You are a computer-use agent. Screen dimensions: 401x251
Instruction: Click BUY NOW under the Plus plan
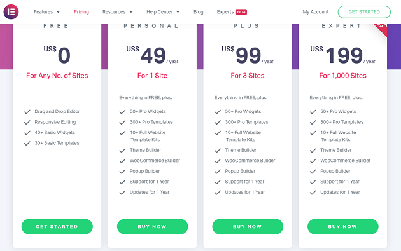click(248, 226)
